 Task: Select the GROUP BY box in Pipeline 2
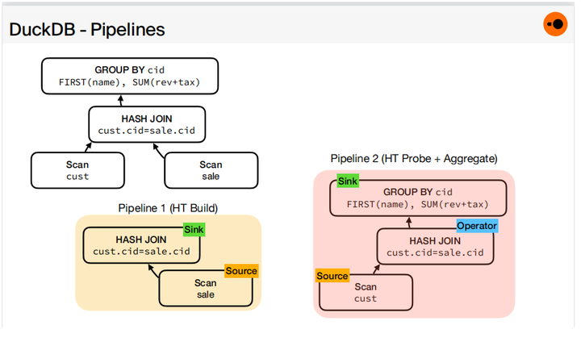[x=417, y=198]
